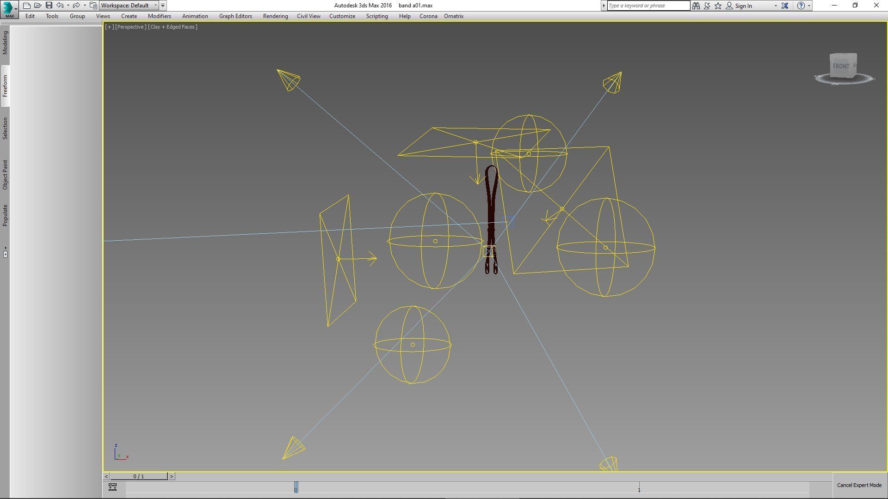The width and height of the screenshot is (888, 499).
Task: Click the binoculars search icon
Action: 696,6
